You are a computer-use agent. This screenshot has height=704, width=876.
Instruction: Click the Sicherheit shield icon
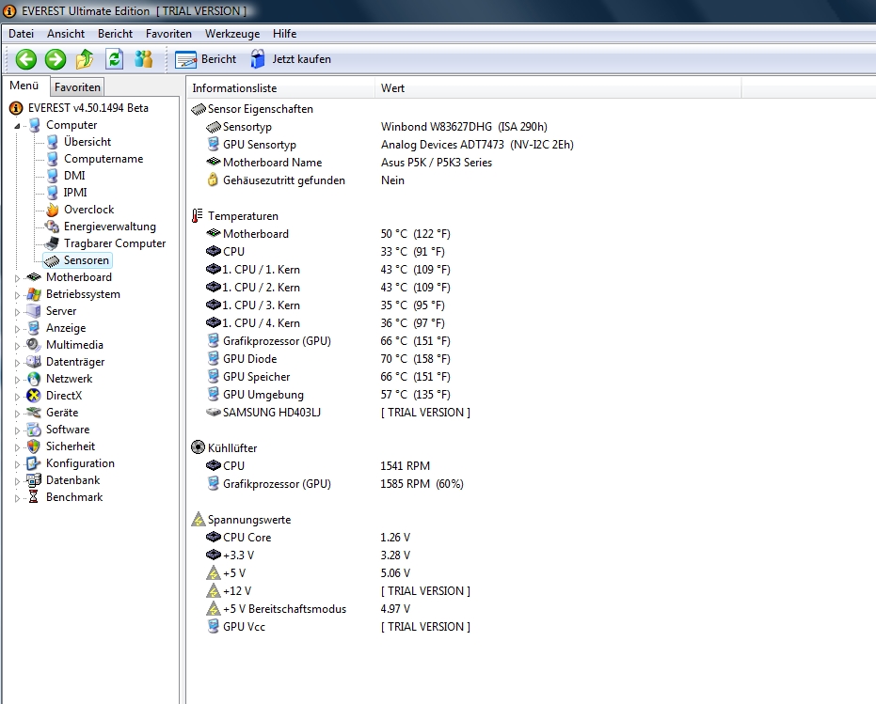(34, 446)
